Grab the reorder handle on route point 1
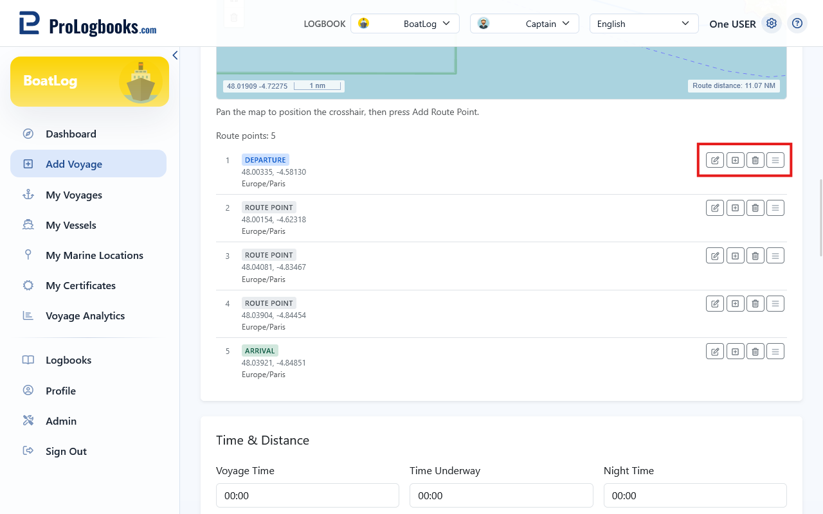The height and width of the screenshot is (514, 823). [x=775, y=160]
